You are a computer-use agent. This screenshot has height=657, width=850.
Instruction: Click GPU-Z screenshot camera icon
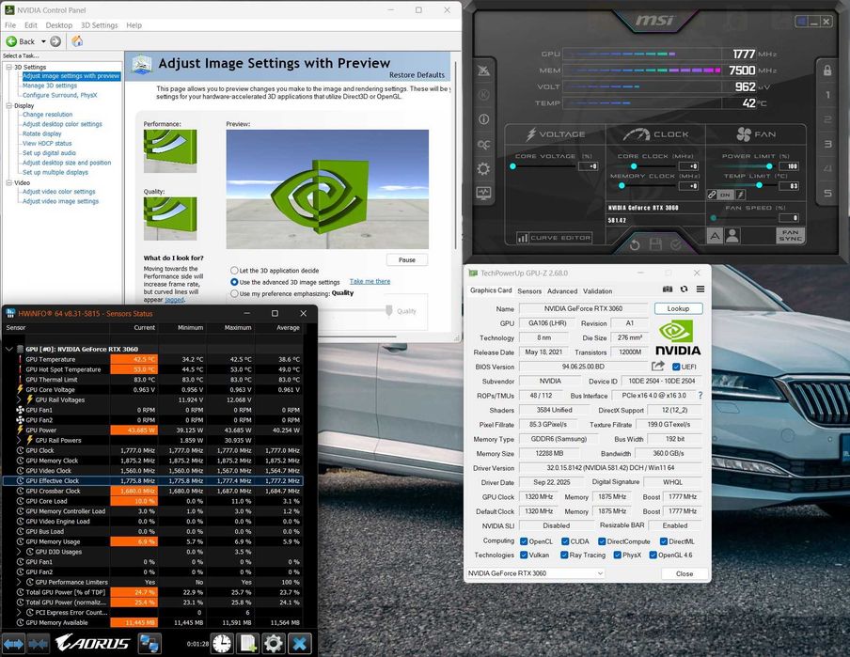click(668, 289)
